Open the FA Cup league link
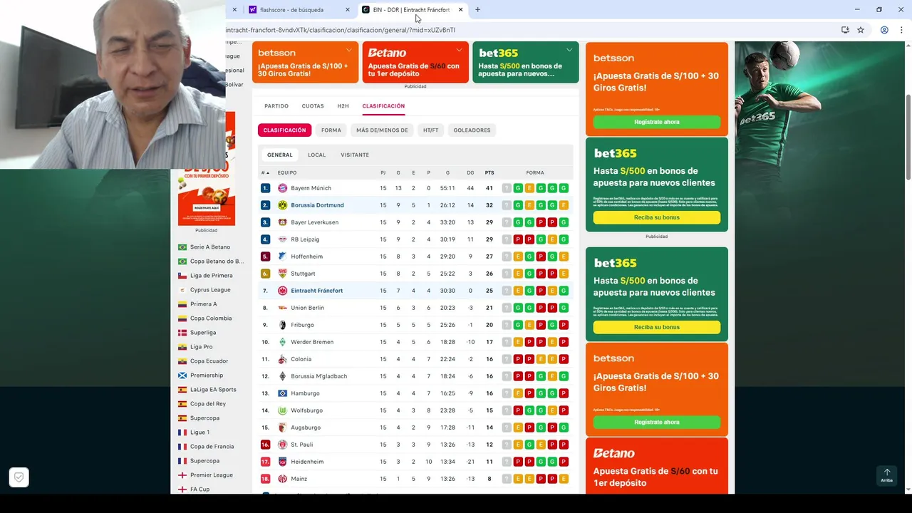This screenshot has width=912, height=513. [199, 489]
